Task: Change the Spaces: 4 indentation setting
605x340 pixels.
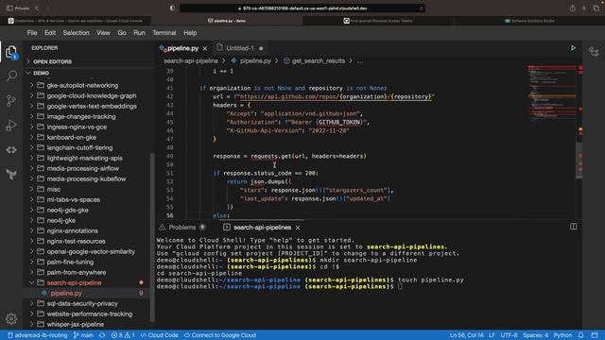Action: click(x=536, y=335)
